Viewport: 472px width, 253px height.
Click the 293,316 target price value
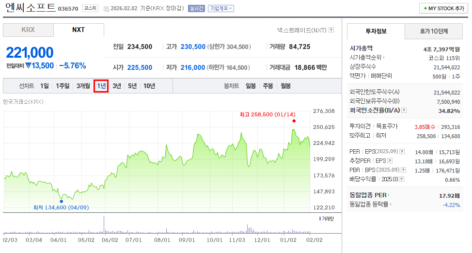click(x=451, y=127)
